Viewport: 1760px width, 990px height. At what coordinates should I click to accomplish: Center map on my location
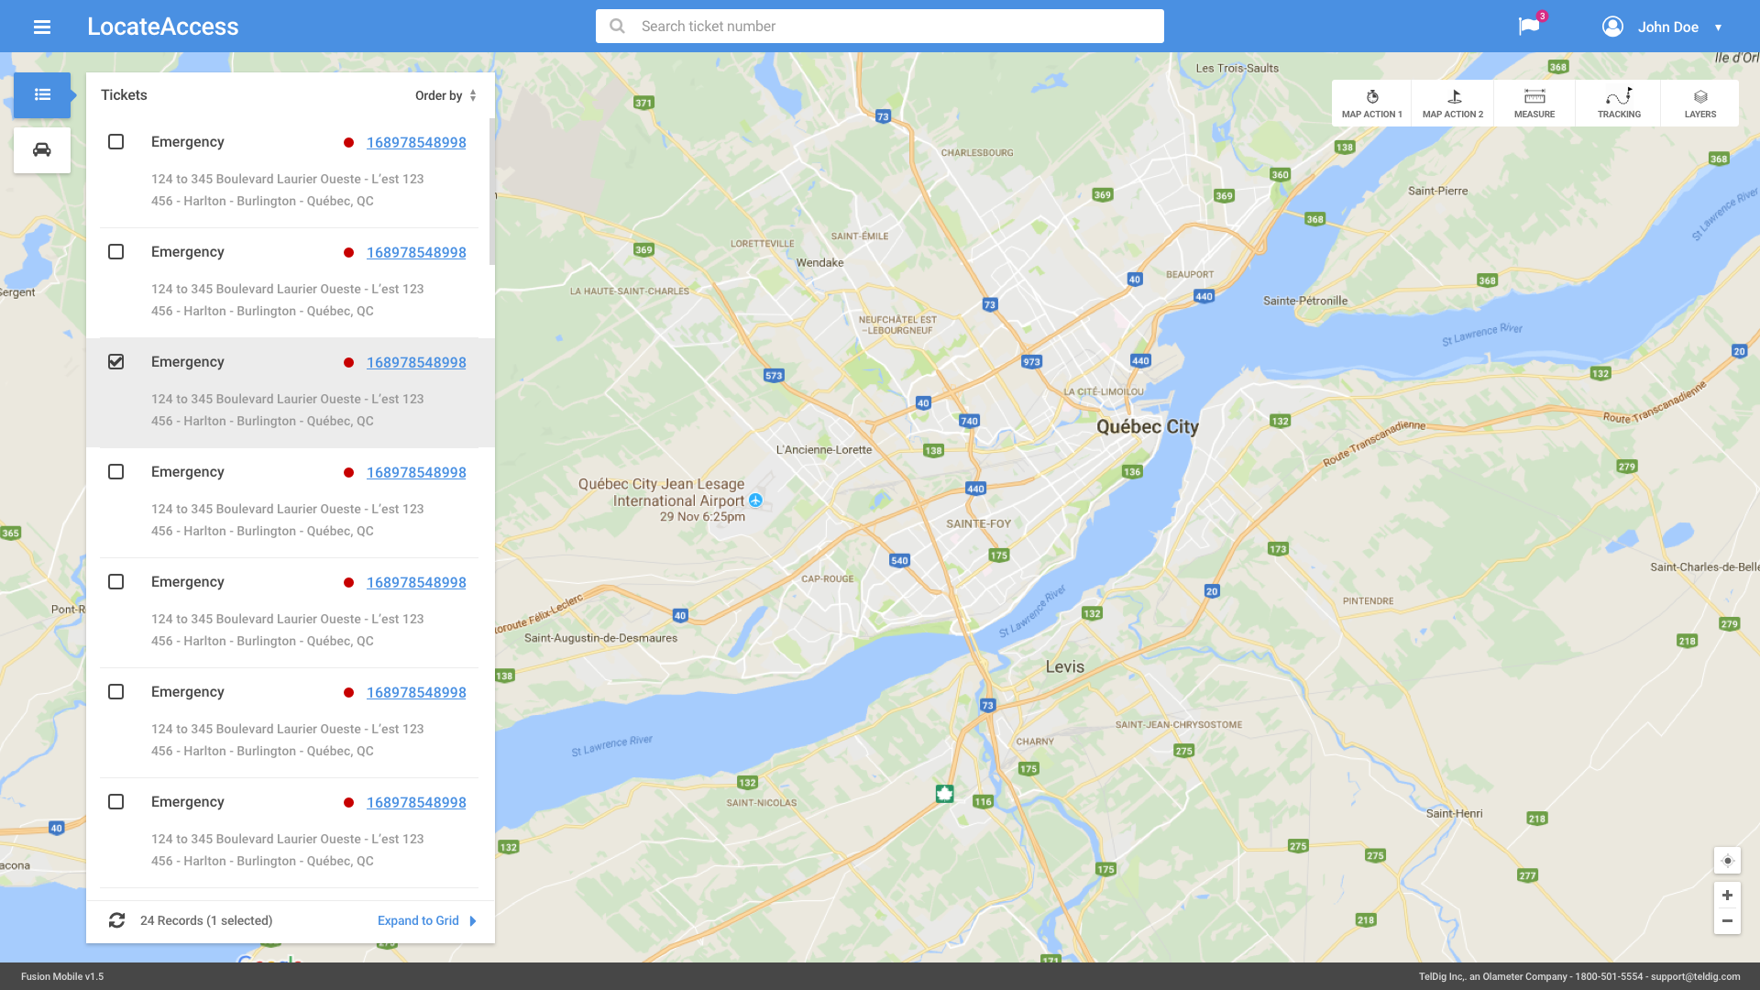pos(1727,861)
